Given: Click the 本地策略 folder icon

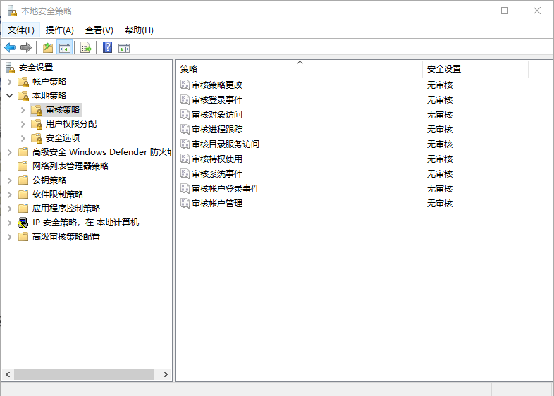Looking at the screenshot, I should (x=23, y=96).
